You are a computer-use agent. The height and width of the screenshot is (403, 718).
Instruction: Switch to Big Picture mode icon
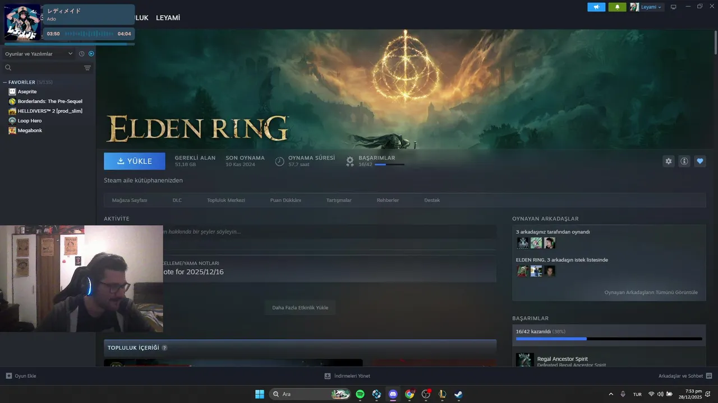click(674, 7)
